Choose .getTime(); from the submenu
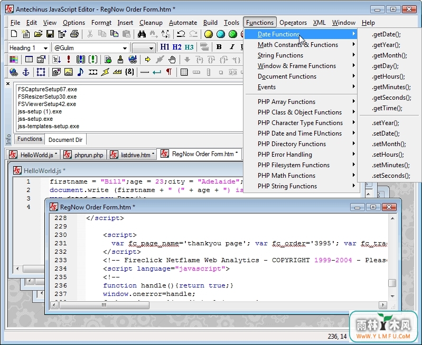The image size is (422, 345). click(x=389, y=108)
